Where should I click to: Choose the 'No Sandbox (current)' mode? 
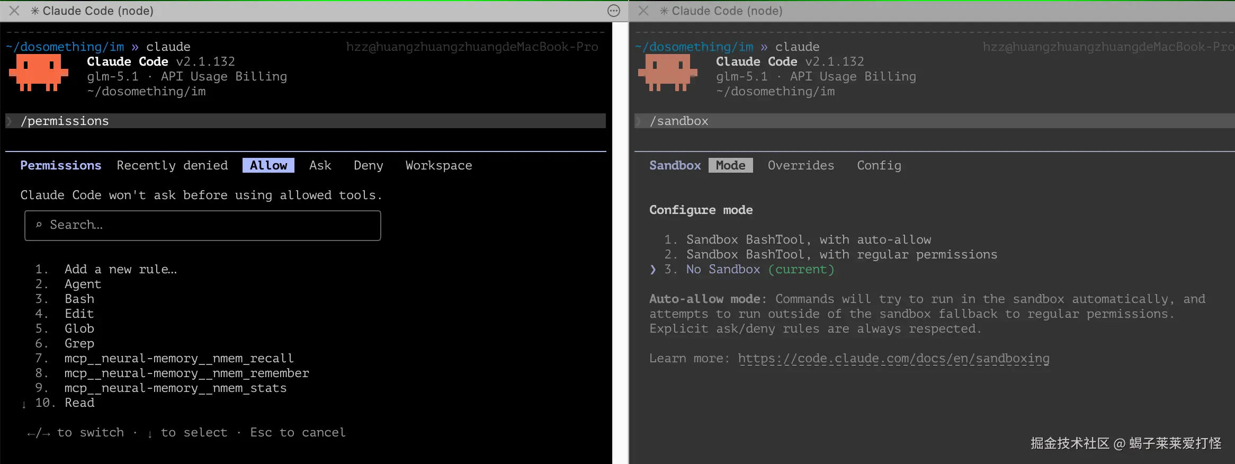pyautogui.click(x=760, y=269)
